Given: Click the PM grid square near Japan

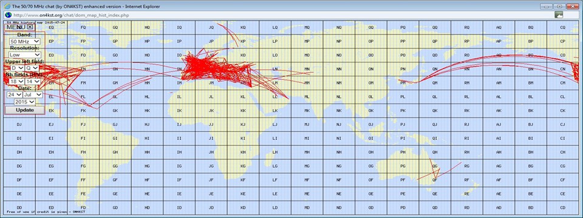Looking at the screenshot, I should point(403,83).
